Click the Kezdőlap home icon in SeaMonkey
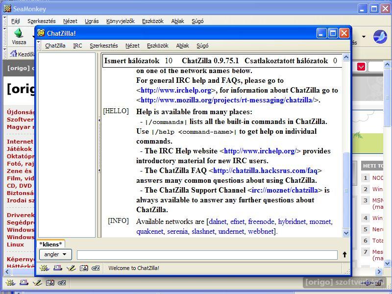Screen dimensions: 392x294 (x=14, y=53)
